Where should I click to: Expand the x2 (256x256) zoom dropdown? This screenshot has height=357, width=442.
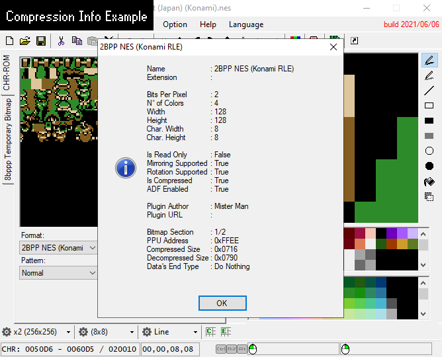tap(69, 333)
